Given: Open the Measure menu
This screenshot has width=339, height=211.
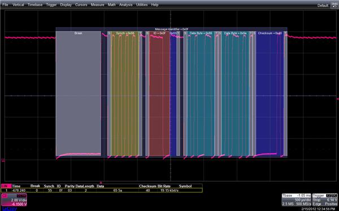Looking at the screenshot, I should 97,5.
